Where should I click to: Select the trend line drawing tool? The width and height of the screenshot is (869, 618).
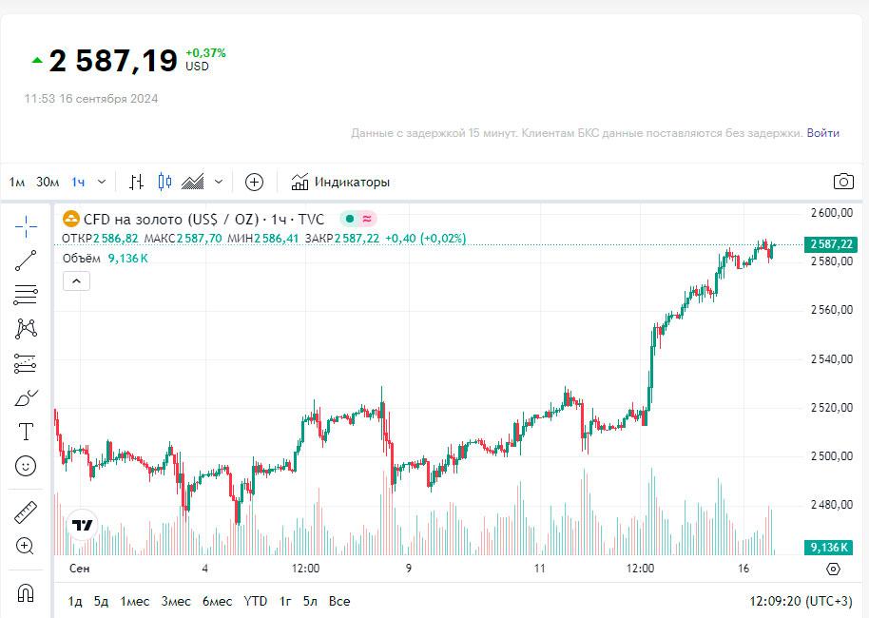(26, 261)
